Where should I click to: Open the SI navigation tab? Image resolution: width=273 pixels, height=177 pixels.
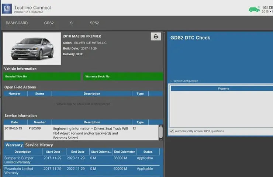point(72,23)
